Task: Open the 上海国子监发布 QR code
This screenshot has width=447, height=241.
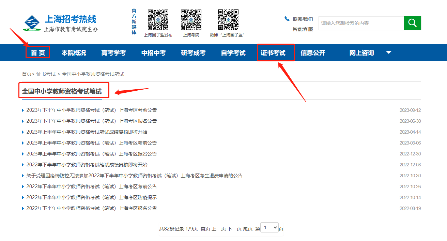Action: tap(158, 20)
